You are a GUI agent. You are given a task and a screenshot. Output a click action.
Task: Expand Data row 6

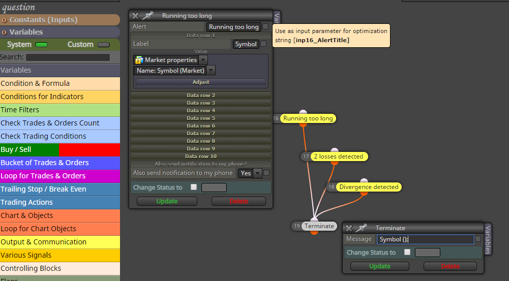(201, 126)
